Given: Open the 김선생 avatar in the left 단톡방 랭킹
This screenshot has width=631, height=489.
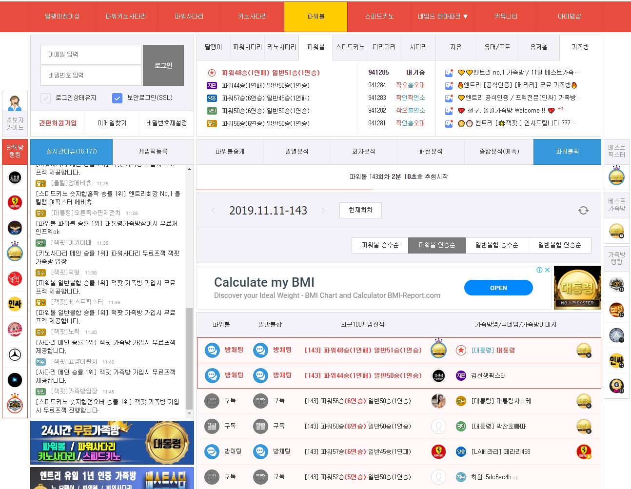Looking at the screenshot, I should (x=15, y=177).
